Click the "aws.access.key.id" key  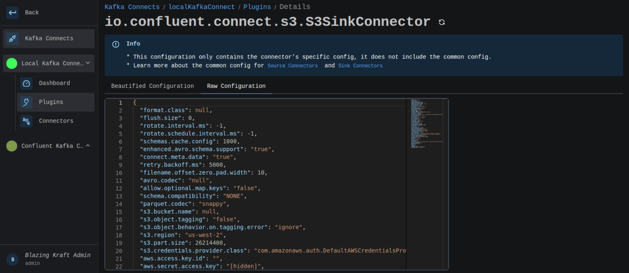173,259
